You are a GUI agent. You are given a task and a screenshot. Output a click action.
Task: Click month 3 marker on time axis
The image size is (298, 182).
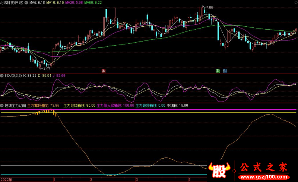137,179
